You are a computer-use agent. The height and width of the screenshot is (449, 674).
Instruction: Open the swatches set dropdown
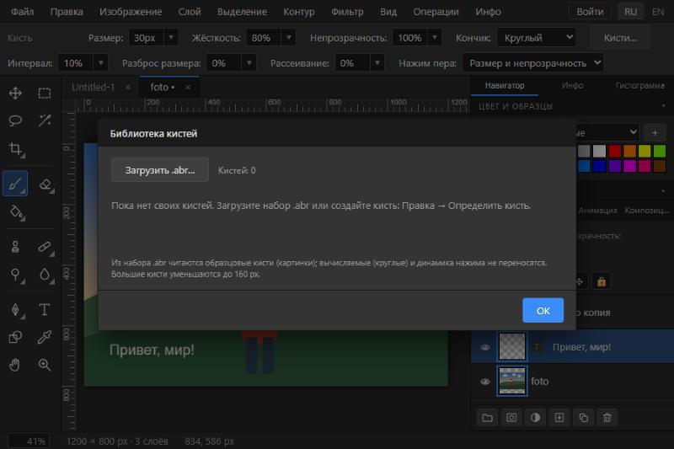(x=606, y=132)
